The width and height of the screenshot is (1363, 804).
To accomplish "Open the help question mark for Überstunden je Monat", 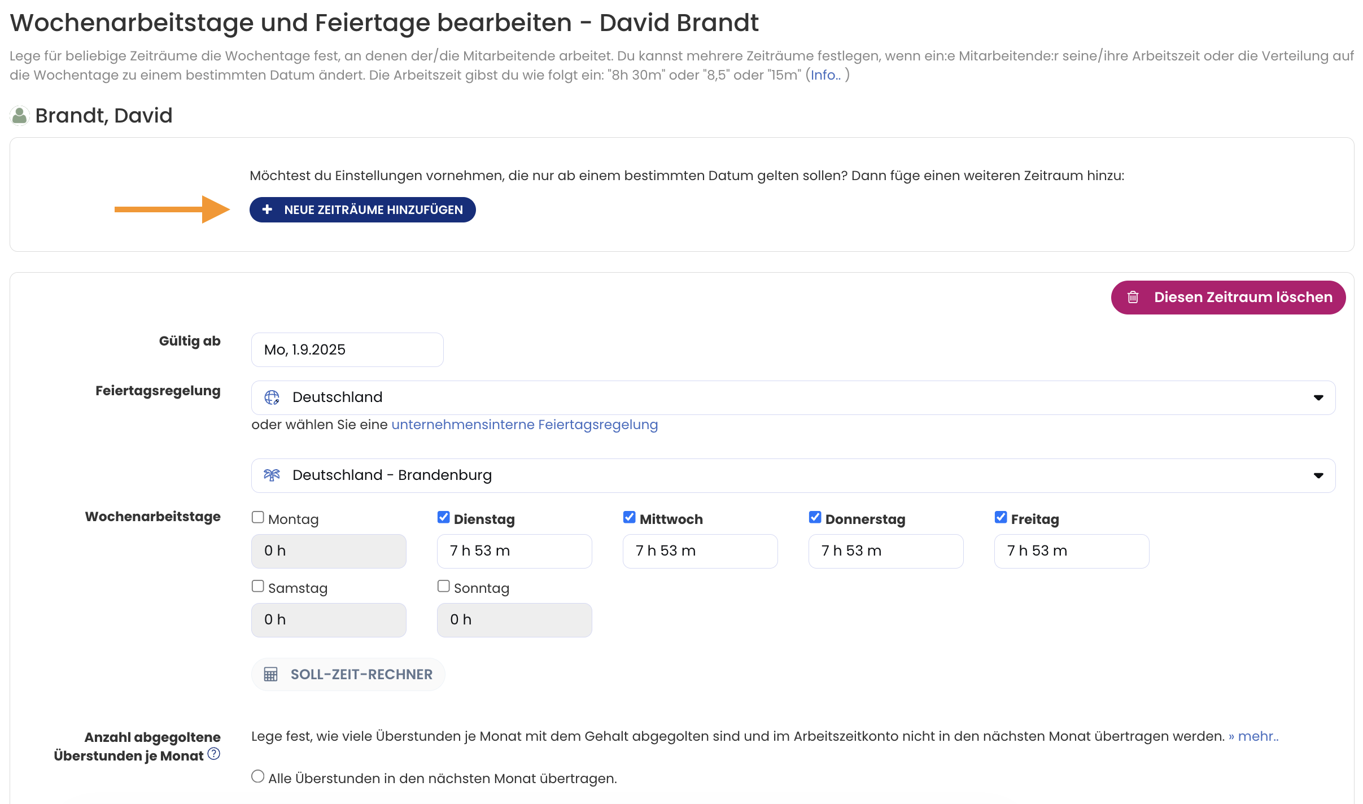I will (x=214, y=754).
